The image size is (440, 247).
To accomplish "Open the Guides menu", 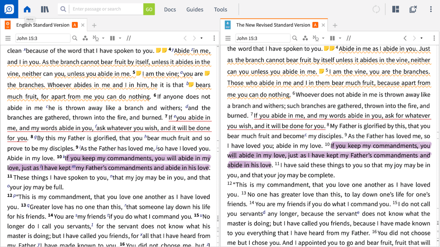I will pyautogui.click(x=195, y=10).
